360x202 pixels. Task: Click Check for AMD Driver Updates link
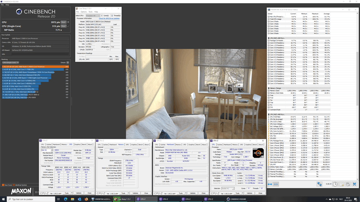pos(109,18)
